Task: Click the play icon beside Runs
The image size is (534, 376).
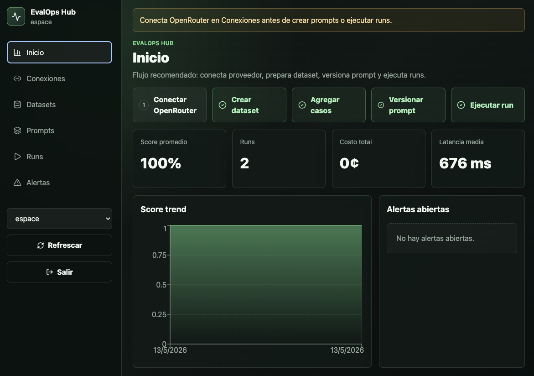Action: [x=17, y=157]
